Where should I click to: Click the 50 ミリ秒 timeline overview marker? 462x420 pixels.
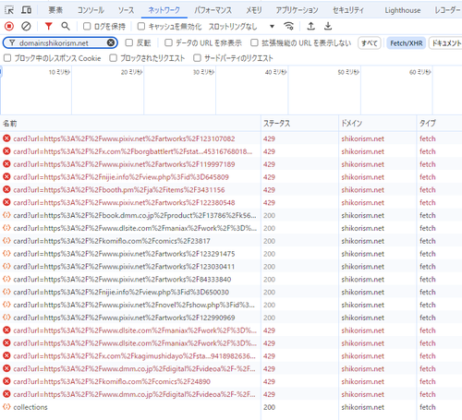pos(348,72)
